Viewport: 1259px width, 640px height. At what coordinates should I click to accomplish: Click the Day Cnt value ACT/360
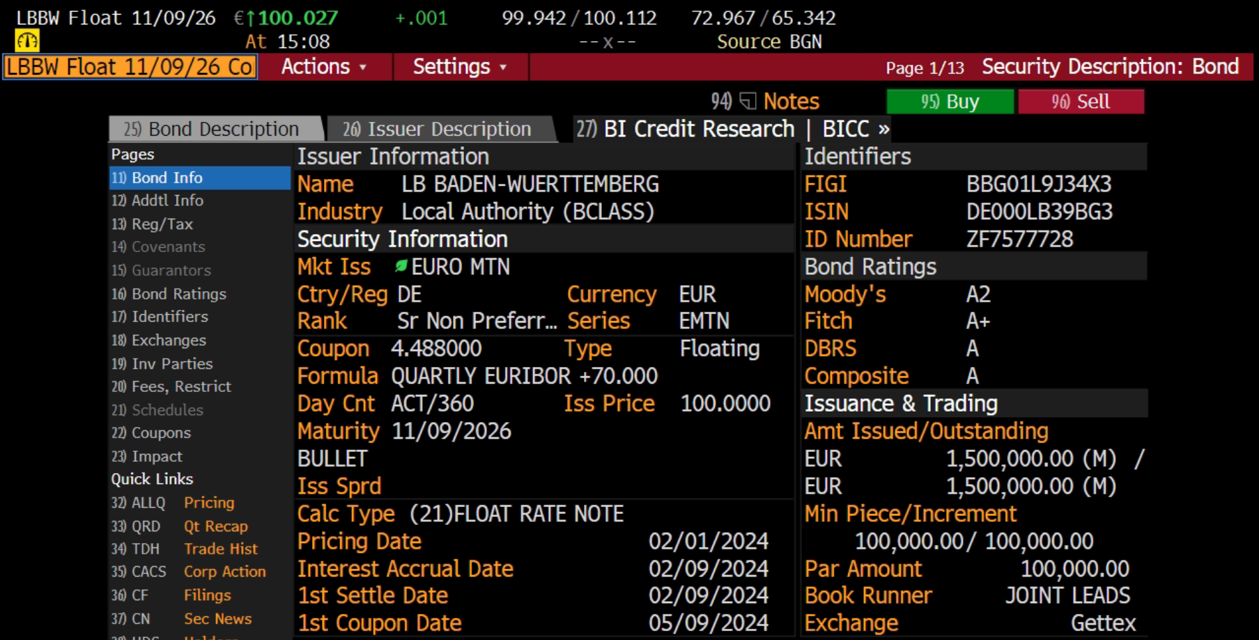point(432,403)
